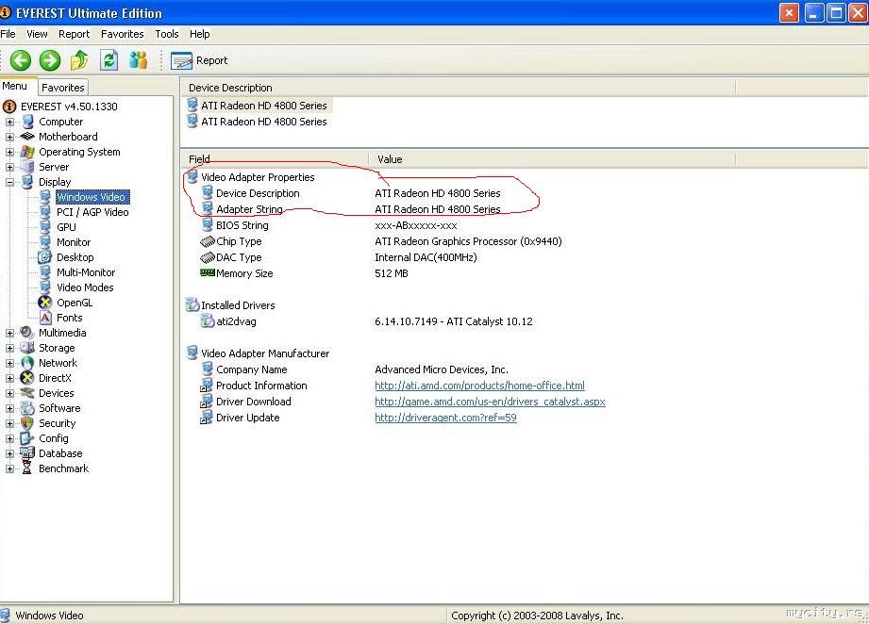Expand the Computer tree node
The image size is (869, 624).
[x=9, y=122]
